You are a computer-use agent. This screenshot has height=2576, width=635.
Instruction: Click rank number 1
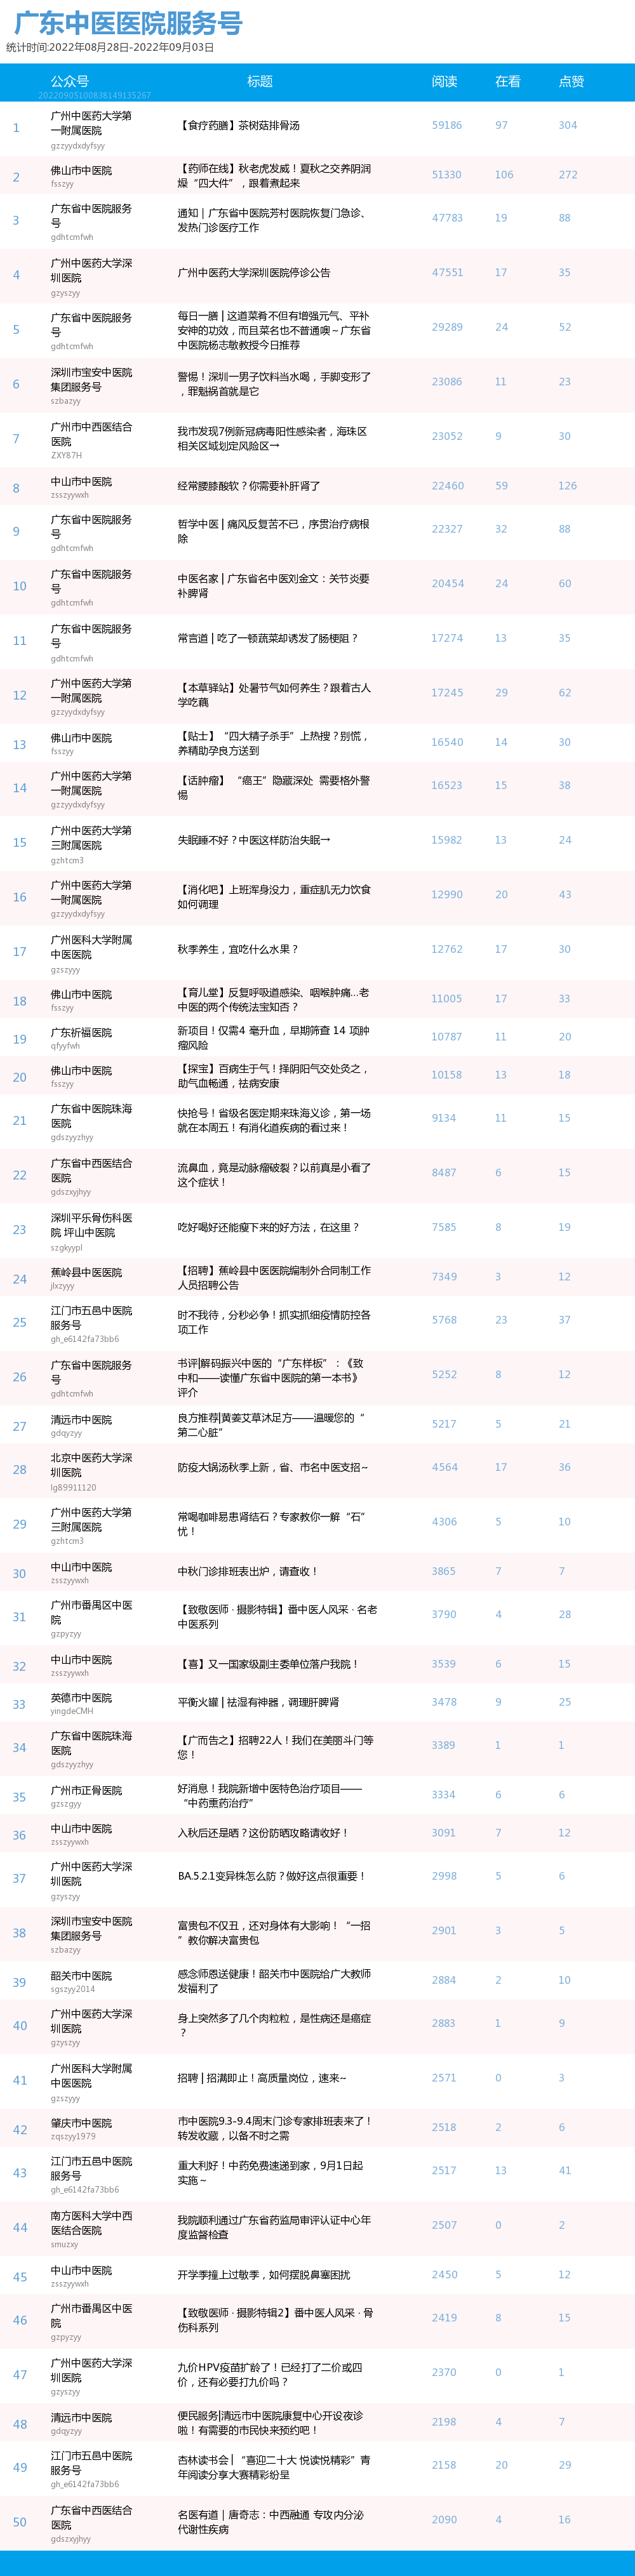(16, 128)
